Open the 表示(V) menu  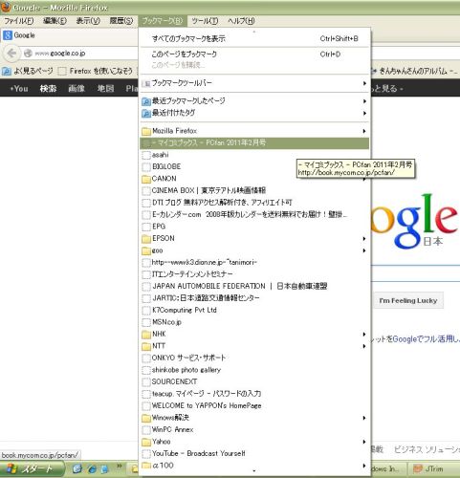pyautogui.click(x=88, y=21)
